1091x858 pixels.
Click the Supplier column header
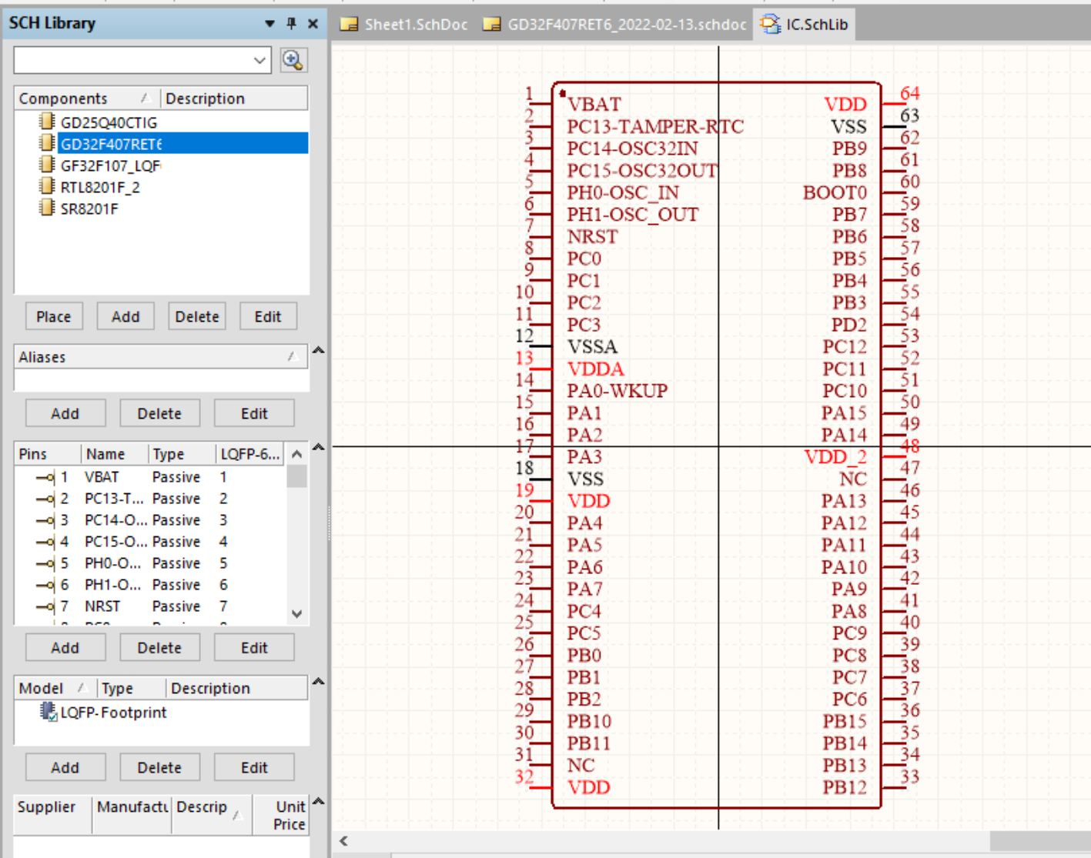click(52, 815)
